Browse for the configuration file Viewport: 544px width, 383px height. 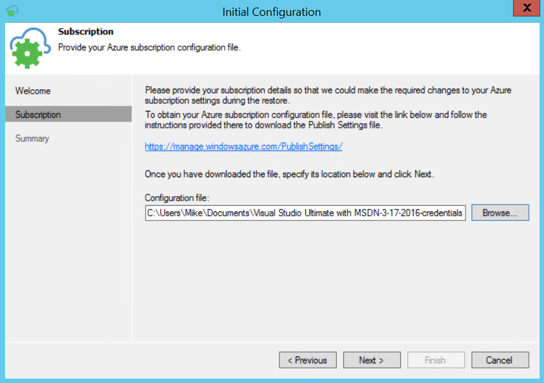pos(500,213)
